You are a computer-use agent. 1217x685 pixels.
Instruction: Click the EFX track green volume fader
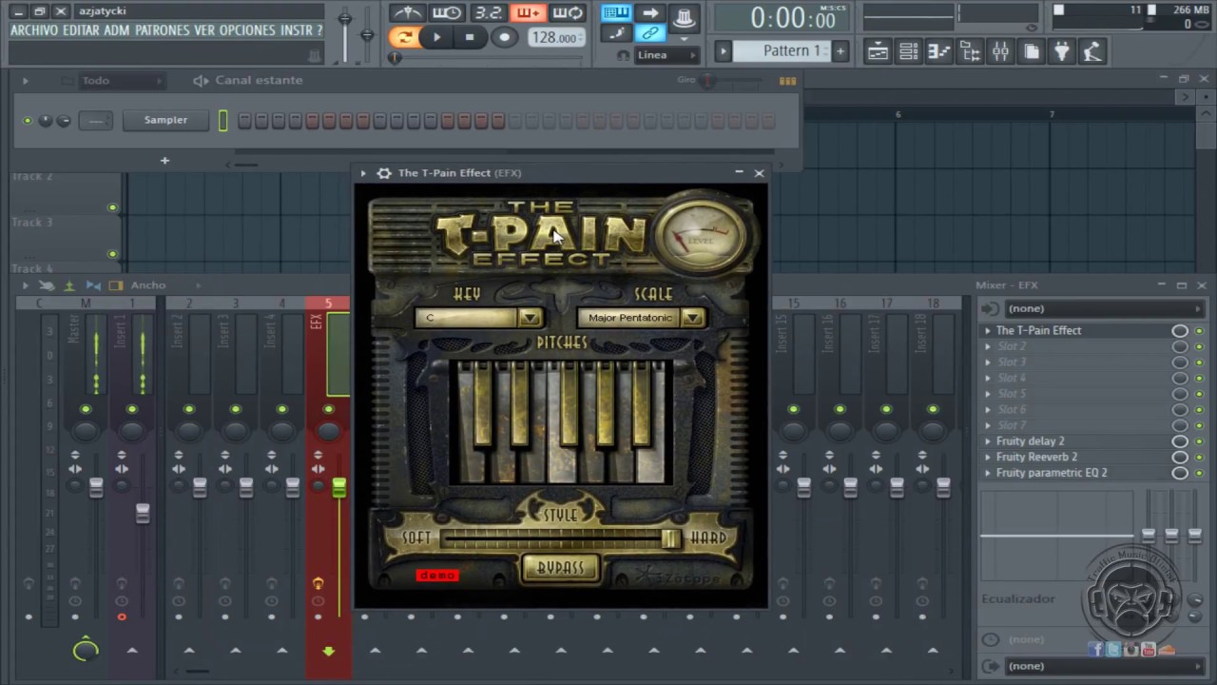point(338,487)
